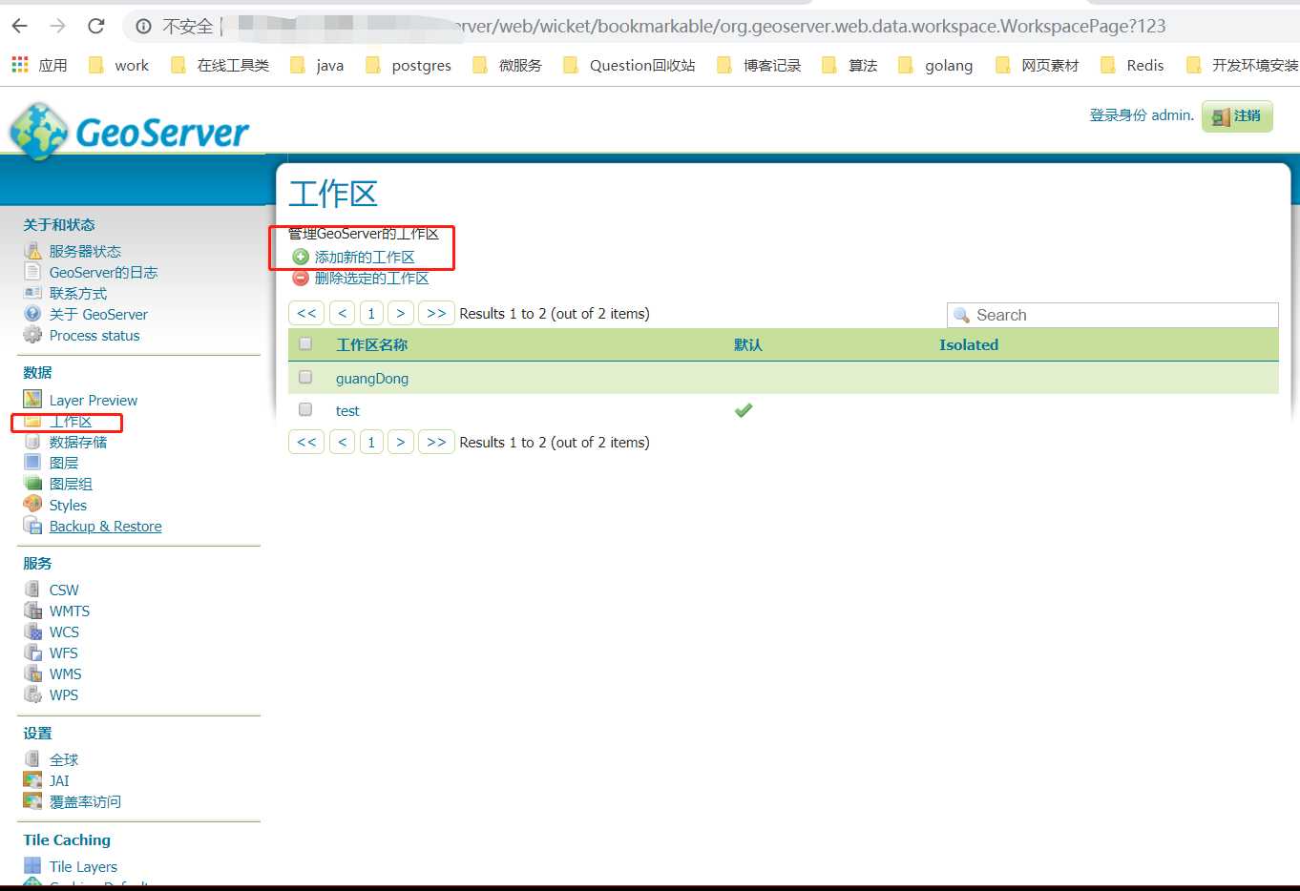The height and width of the screenshot is (891, 1300).
Task: Click the WCS service icon
Action: click(32, 632)
